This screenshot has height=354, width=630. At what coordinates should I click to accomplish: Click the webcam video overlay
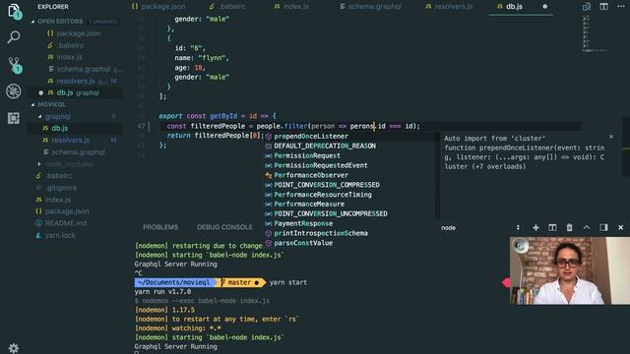[x=570, y=270]
